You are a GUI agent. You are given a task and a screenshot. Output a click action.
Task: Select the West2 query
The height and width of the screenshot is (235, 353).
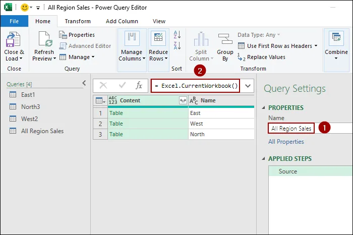(x=29, y=119)
